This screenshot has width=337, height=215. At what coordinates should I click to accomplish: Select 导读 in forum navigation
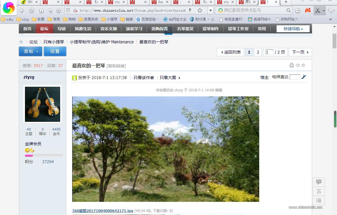tap(62, 29)
